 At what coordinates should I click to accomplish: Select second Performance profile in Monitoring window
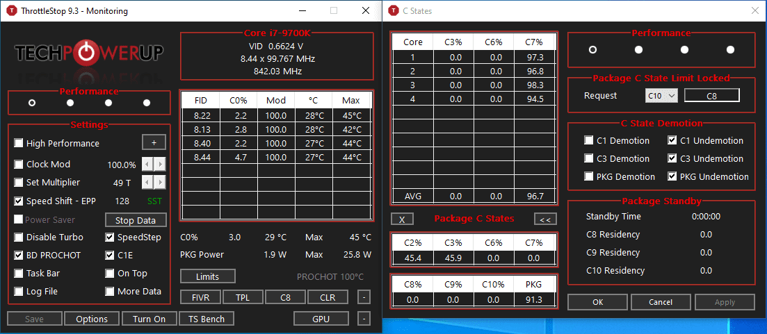click(70, 103)
